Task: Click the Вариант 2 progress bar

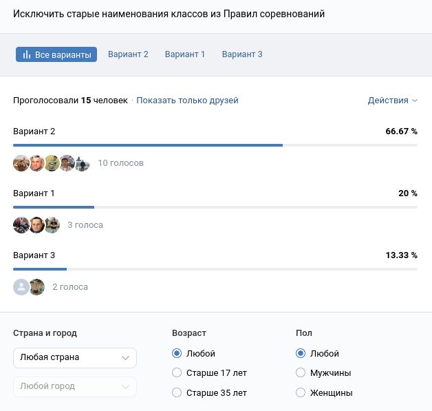Action: (x=148, y=145)
